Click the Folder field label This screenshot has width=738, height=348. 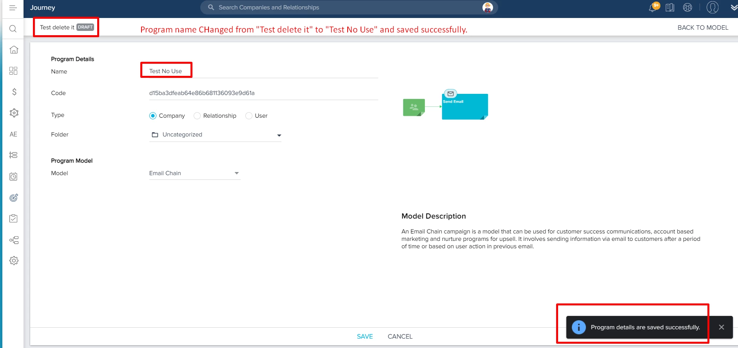click(x=60, y=135)
